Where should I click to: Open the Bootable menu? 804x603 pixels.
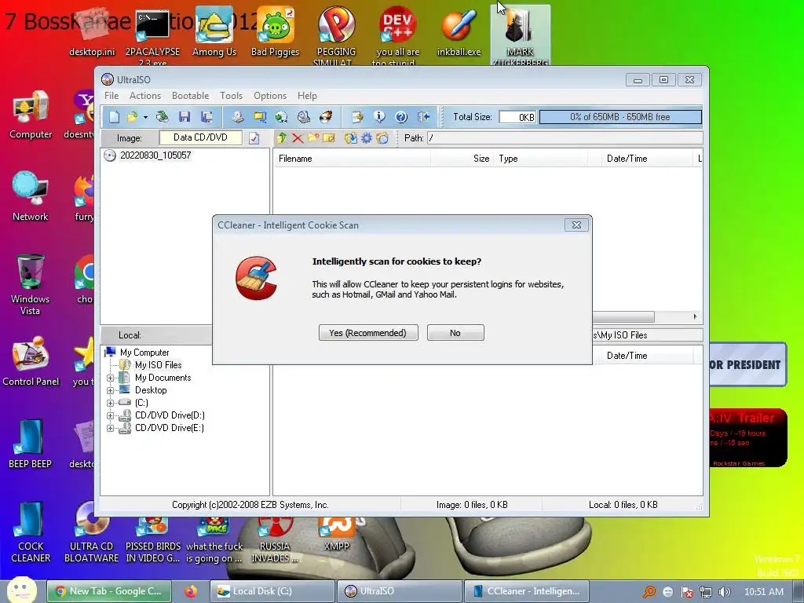coord(190,96)
